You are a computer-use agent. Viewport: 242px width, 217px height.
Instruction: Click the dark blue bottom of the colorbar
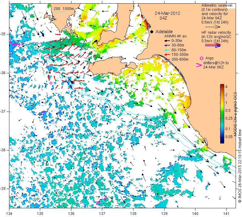coord(222,142)
